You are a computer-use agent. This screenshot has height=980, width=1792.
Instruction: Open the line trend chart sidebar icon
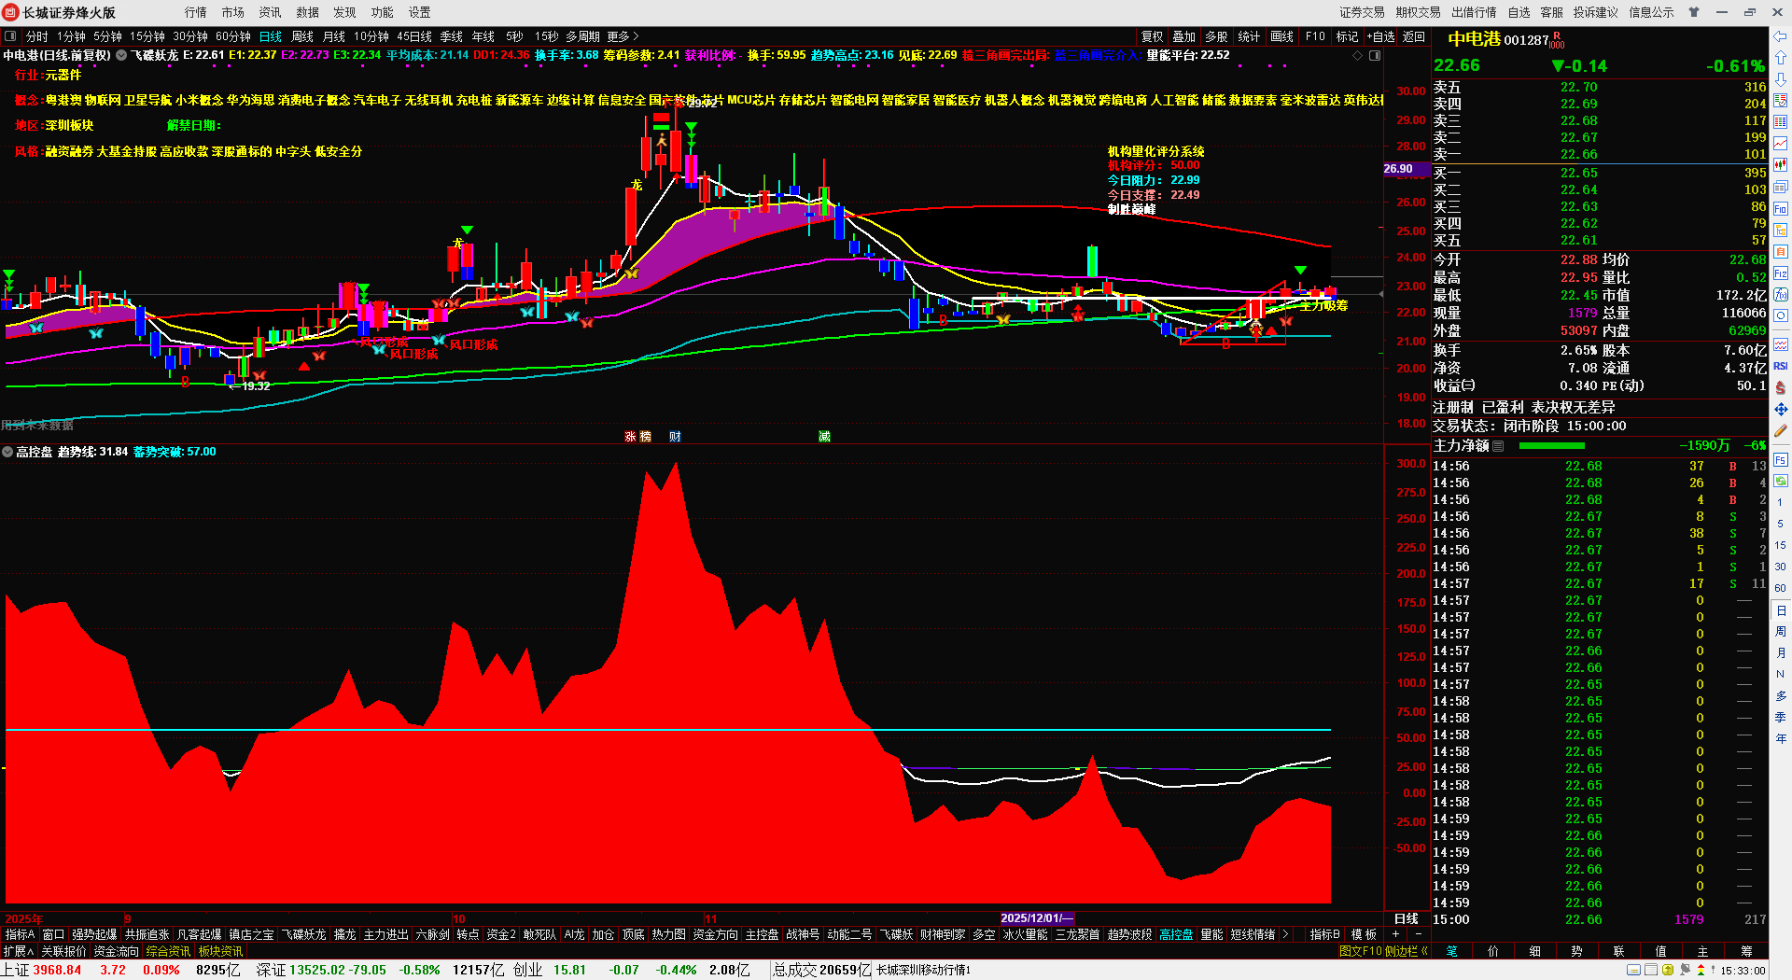1781,144
